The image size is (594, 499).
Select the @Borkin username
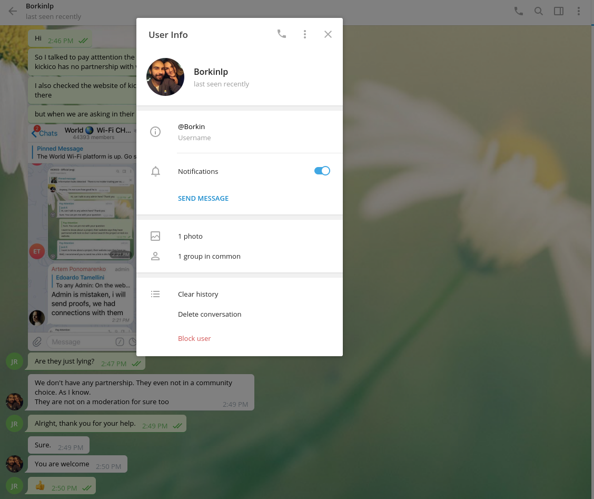tap(191, 126)
